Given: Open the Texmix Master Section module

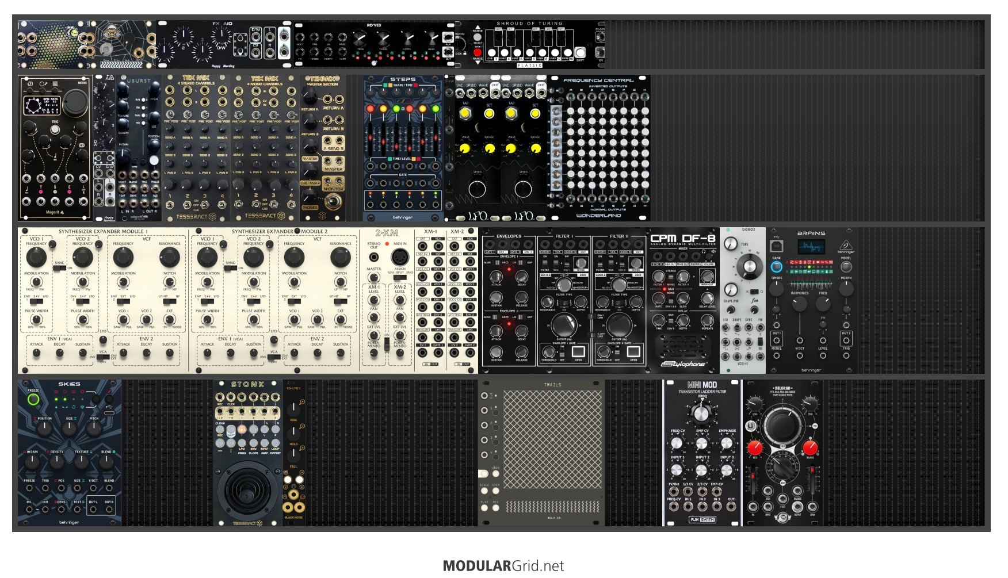Looking at the screenshot, I should click(x=323, y=148).
